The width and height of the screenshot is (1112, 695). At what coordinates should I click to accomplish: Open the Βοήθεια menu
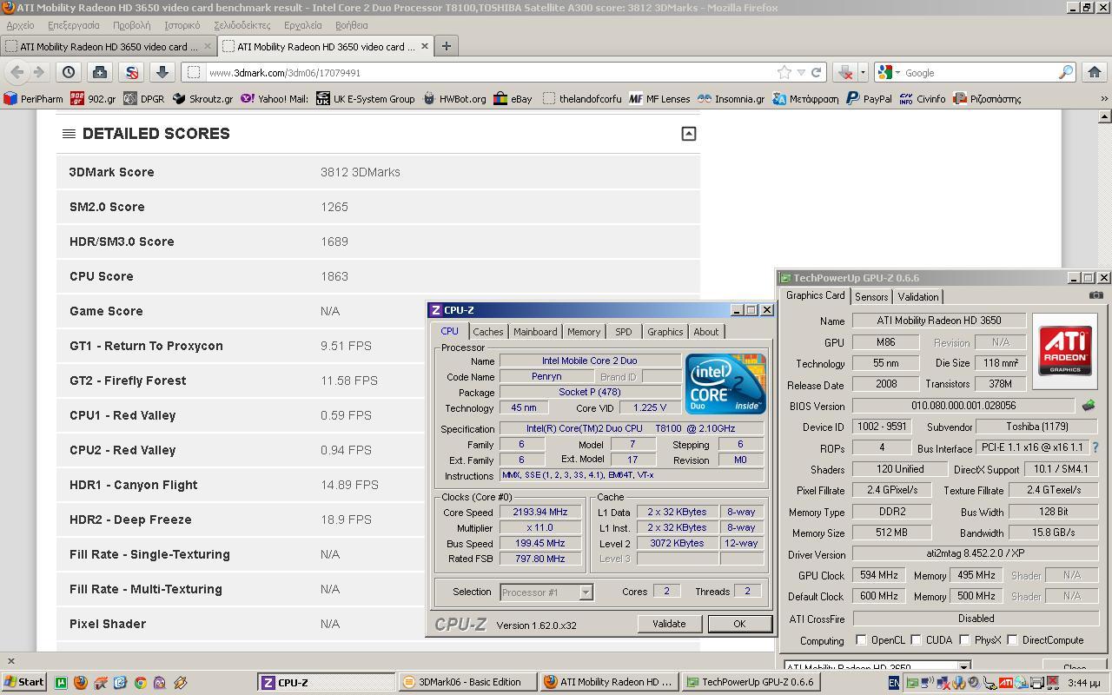click(351, 25)
